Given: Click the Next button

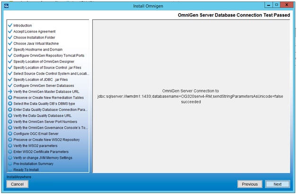Looking at the screenshot, I should [x=277, y=184].
